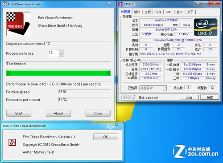Click the Processors to use input field
The image size is (223, 163).
click(54, 53)
